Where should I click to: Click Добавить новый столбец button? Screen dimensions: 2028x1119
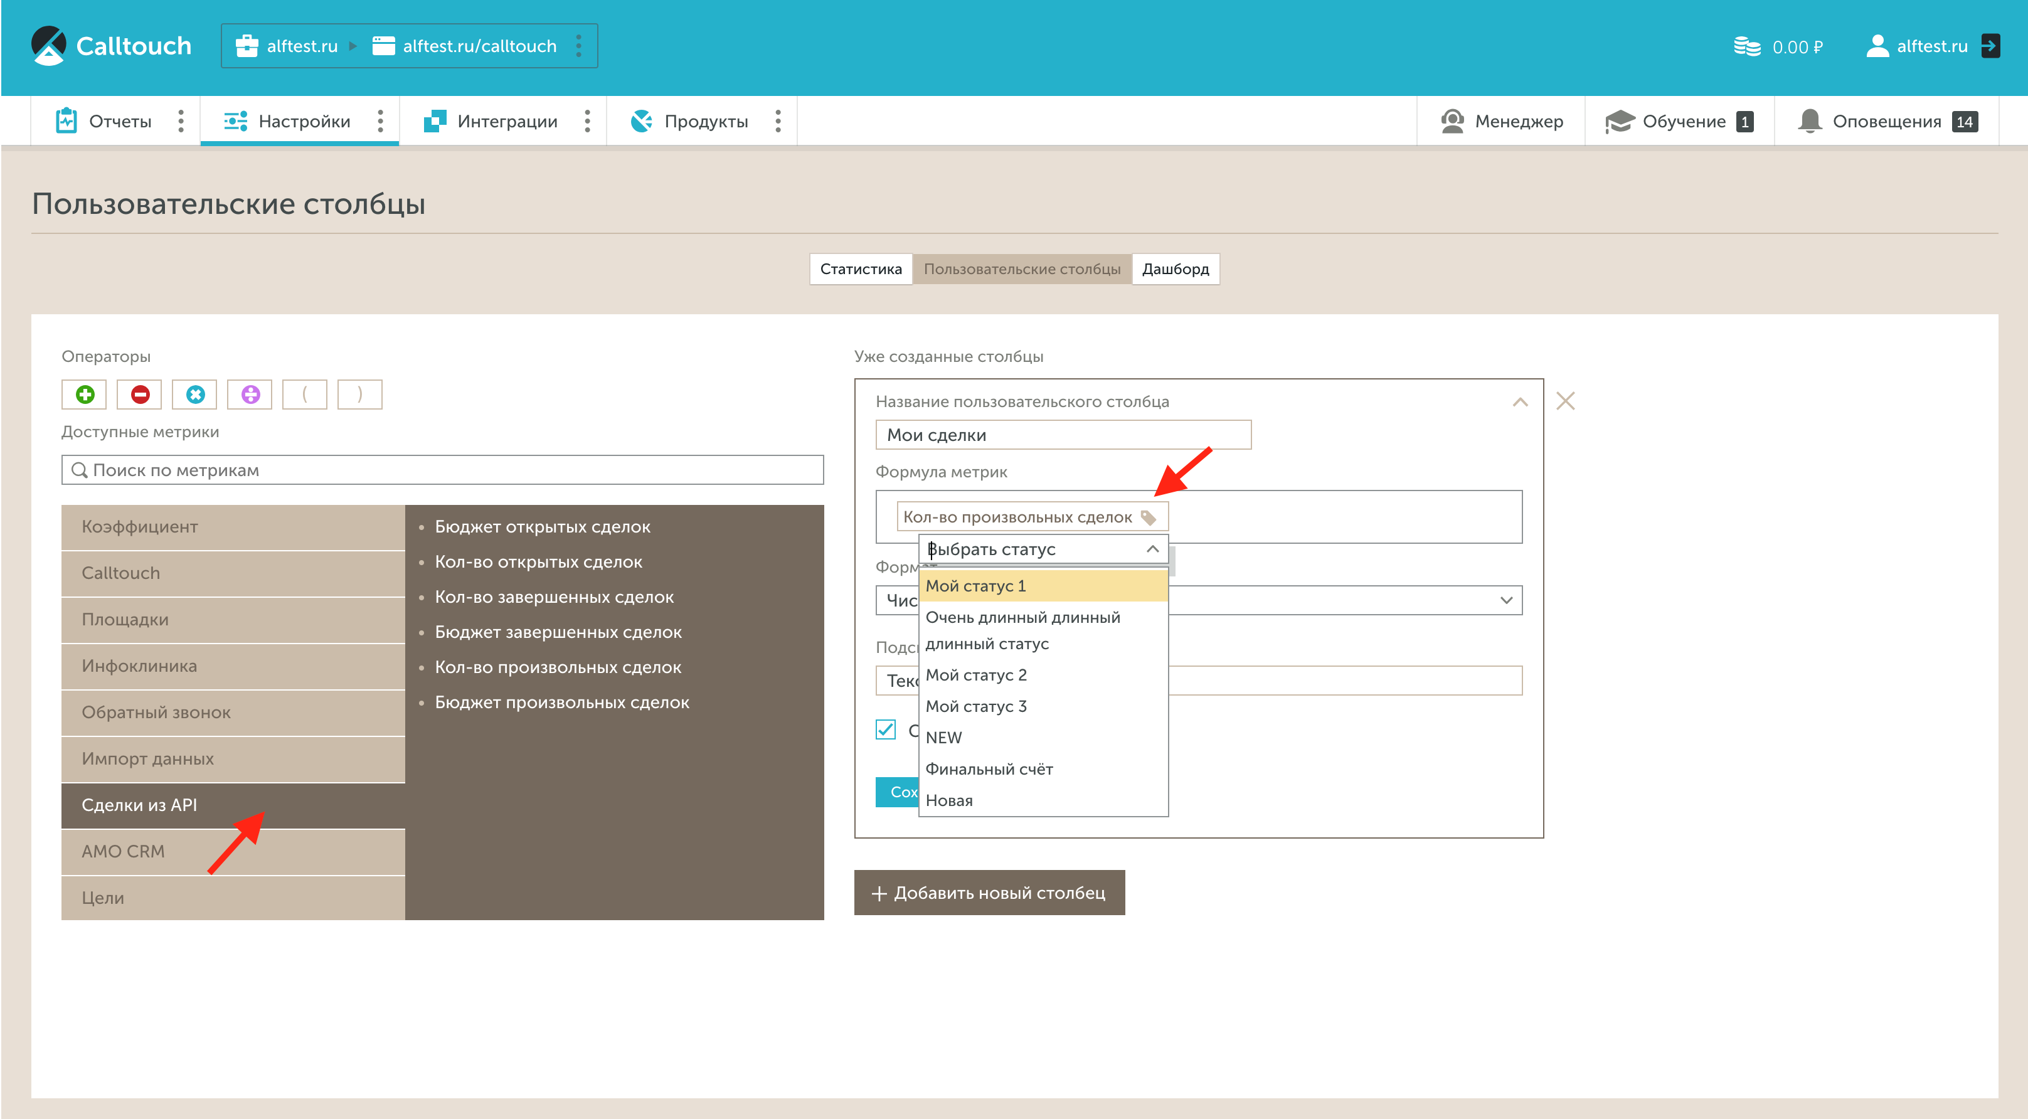(989, 892)
